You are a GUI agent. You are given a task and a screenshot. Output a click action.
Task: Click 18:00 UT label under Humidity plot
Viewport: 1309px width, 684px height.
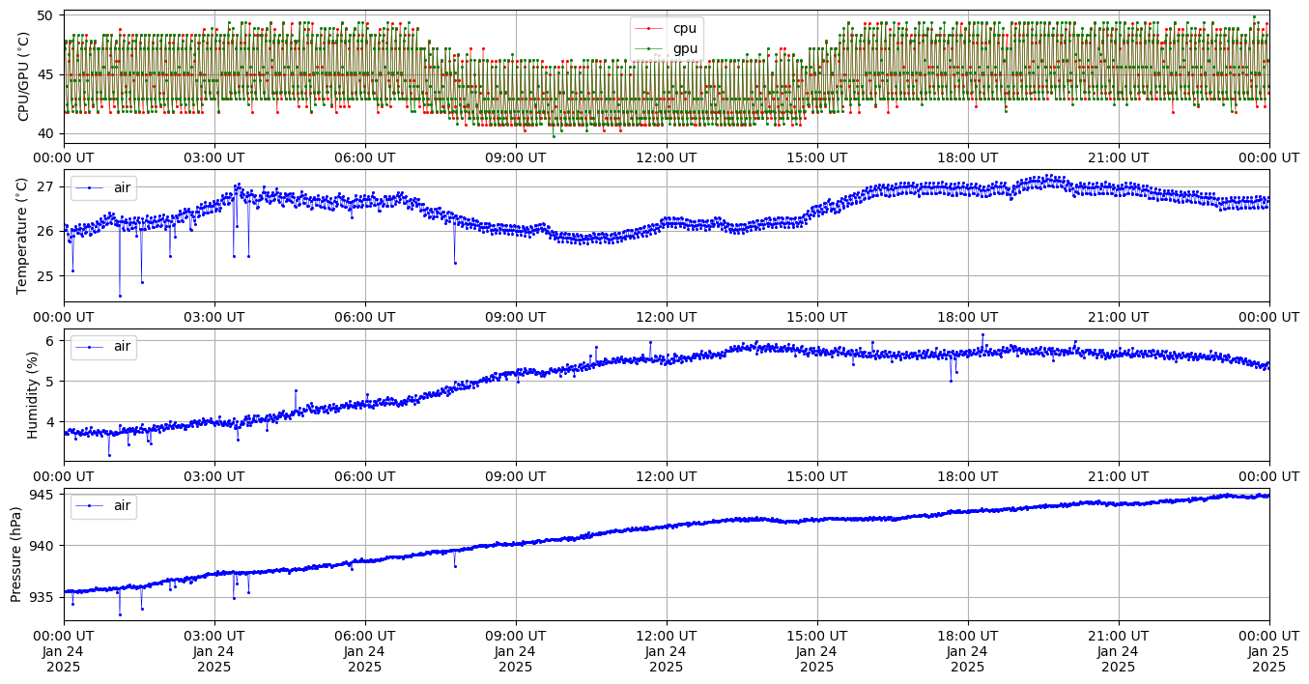[968, 476]
